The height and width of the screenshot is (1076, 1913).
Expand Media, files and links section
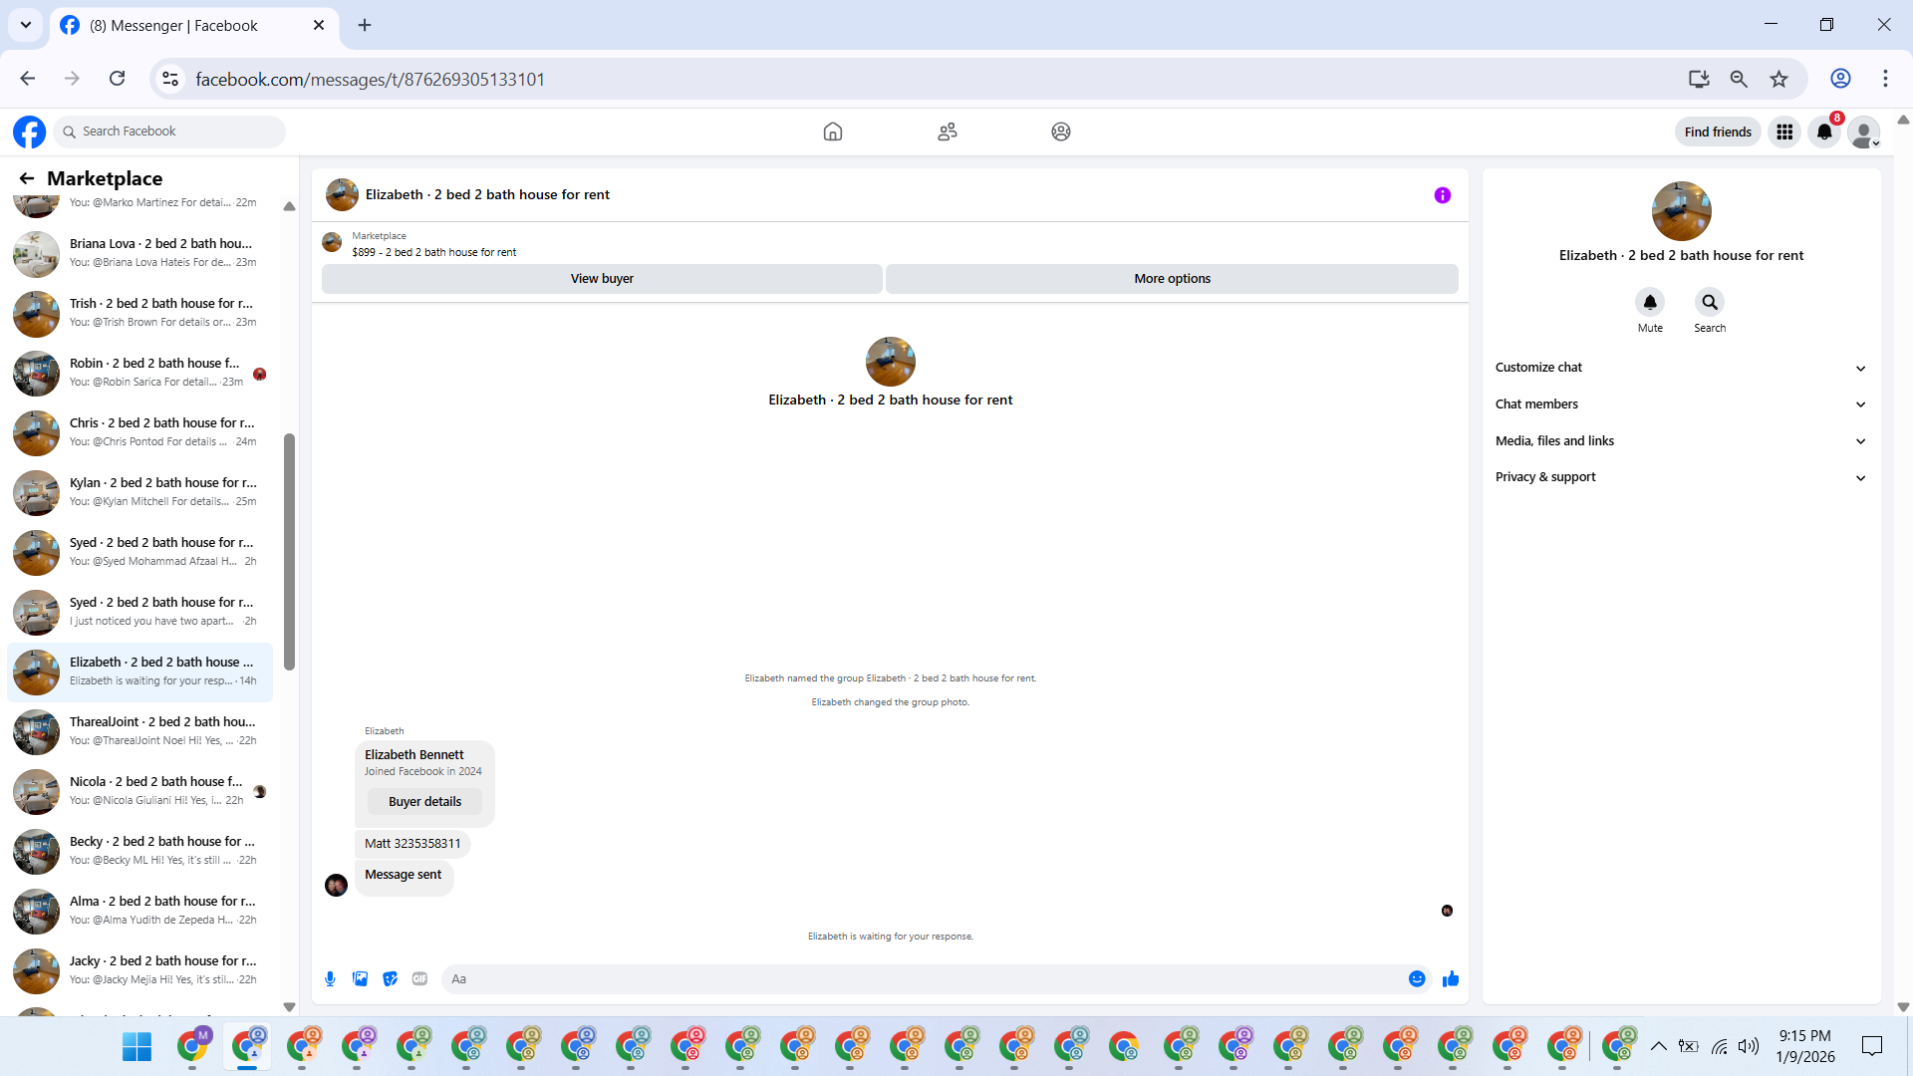tap(1681, 441)
